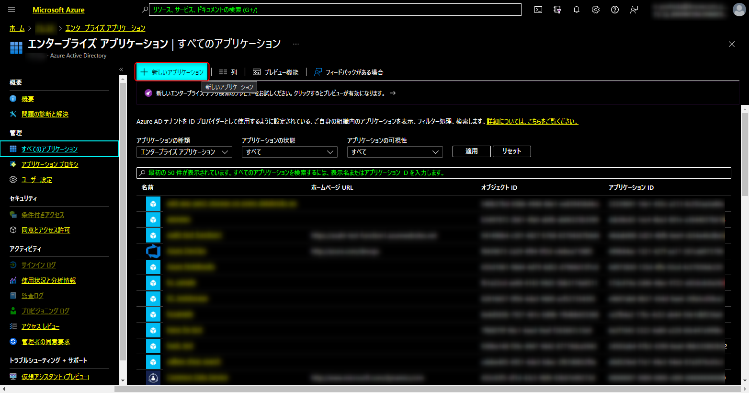This screenshot has height=393, width=749.
Task: Open プレビュー機能 in toolbar
Action: pos(275,72)
